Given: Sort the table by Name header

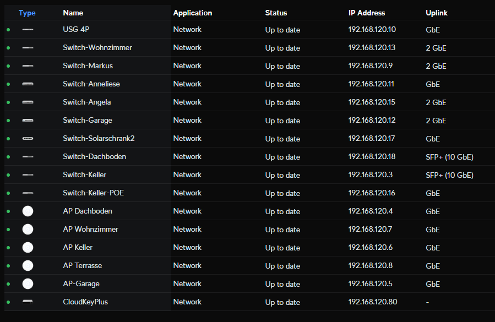Looking at the screenshot, I should point(72,13).
